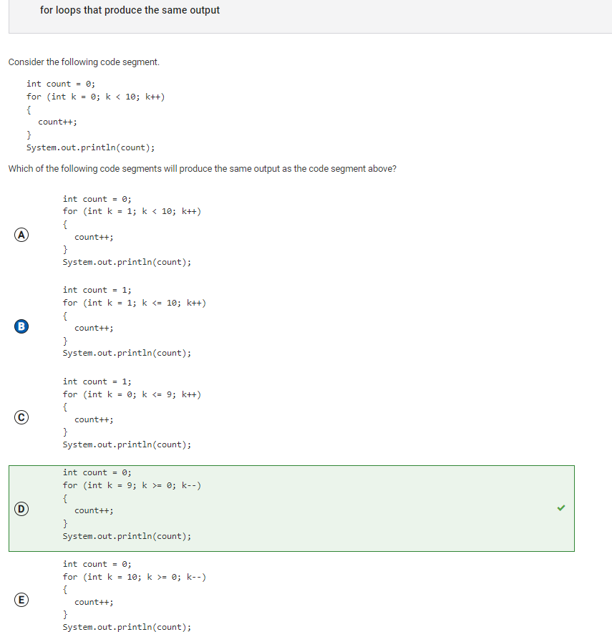Viewport: 612px width, 632px height.
Task: Click 'for (int k = 9; k >= 0; k--)' in option D
Action: 132,485
